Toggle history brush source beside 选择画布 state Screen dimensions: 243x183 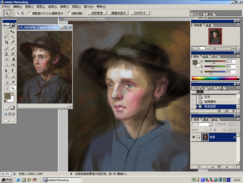pos(194,102)
